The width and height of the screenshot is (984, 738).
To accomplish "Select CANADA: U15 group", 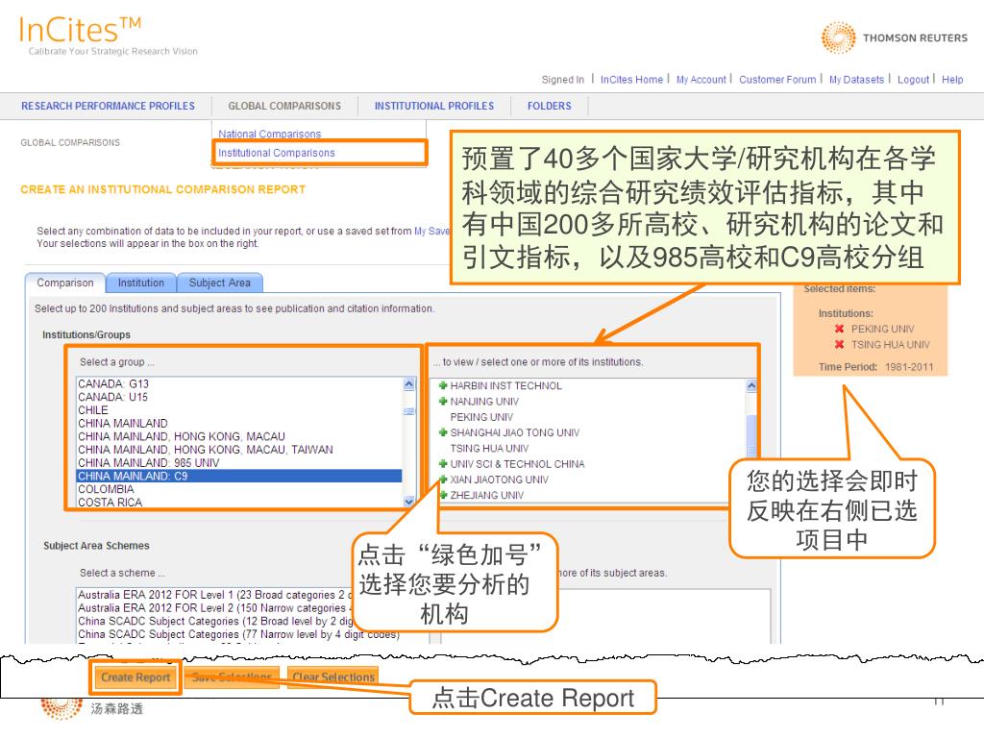I will (x=239, y=397).
